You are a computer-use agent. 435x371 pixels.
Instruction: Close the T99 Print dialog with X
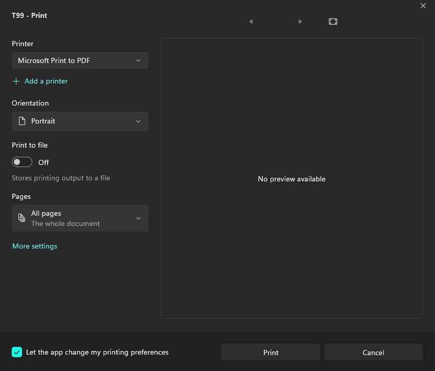[x=423, y=6]
